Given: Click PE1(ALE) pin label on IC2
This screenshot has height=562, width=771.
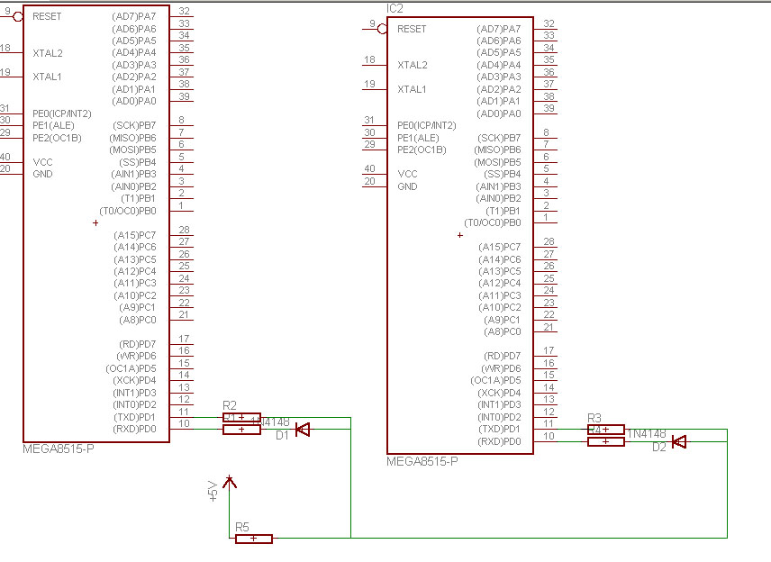Looking at the screenshot, I should pyautogui.click(x=418, y=138).
